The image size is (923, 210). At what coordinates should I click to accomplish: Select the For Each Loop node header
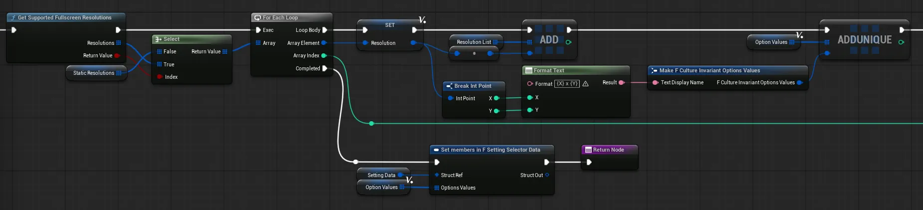(x=291, y=17)
